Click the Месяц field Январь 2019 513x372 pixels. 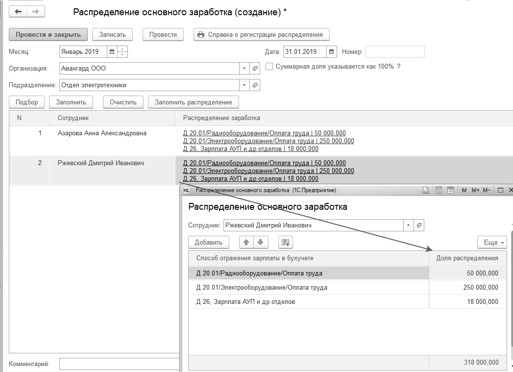coord(83,51)
